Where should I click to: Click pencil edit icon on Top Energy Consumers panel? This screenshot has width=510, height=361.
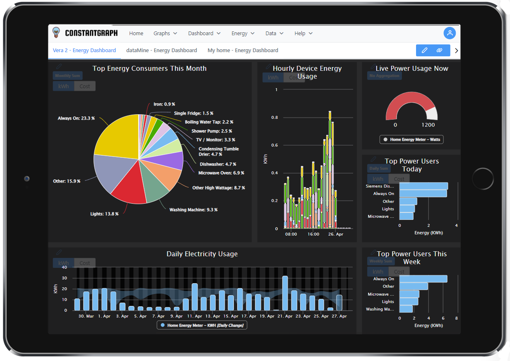[x=59, y=66]
